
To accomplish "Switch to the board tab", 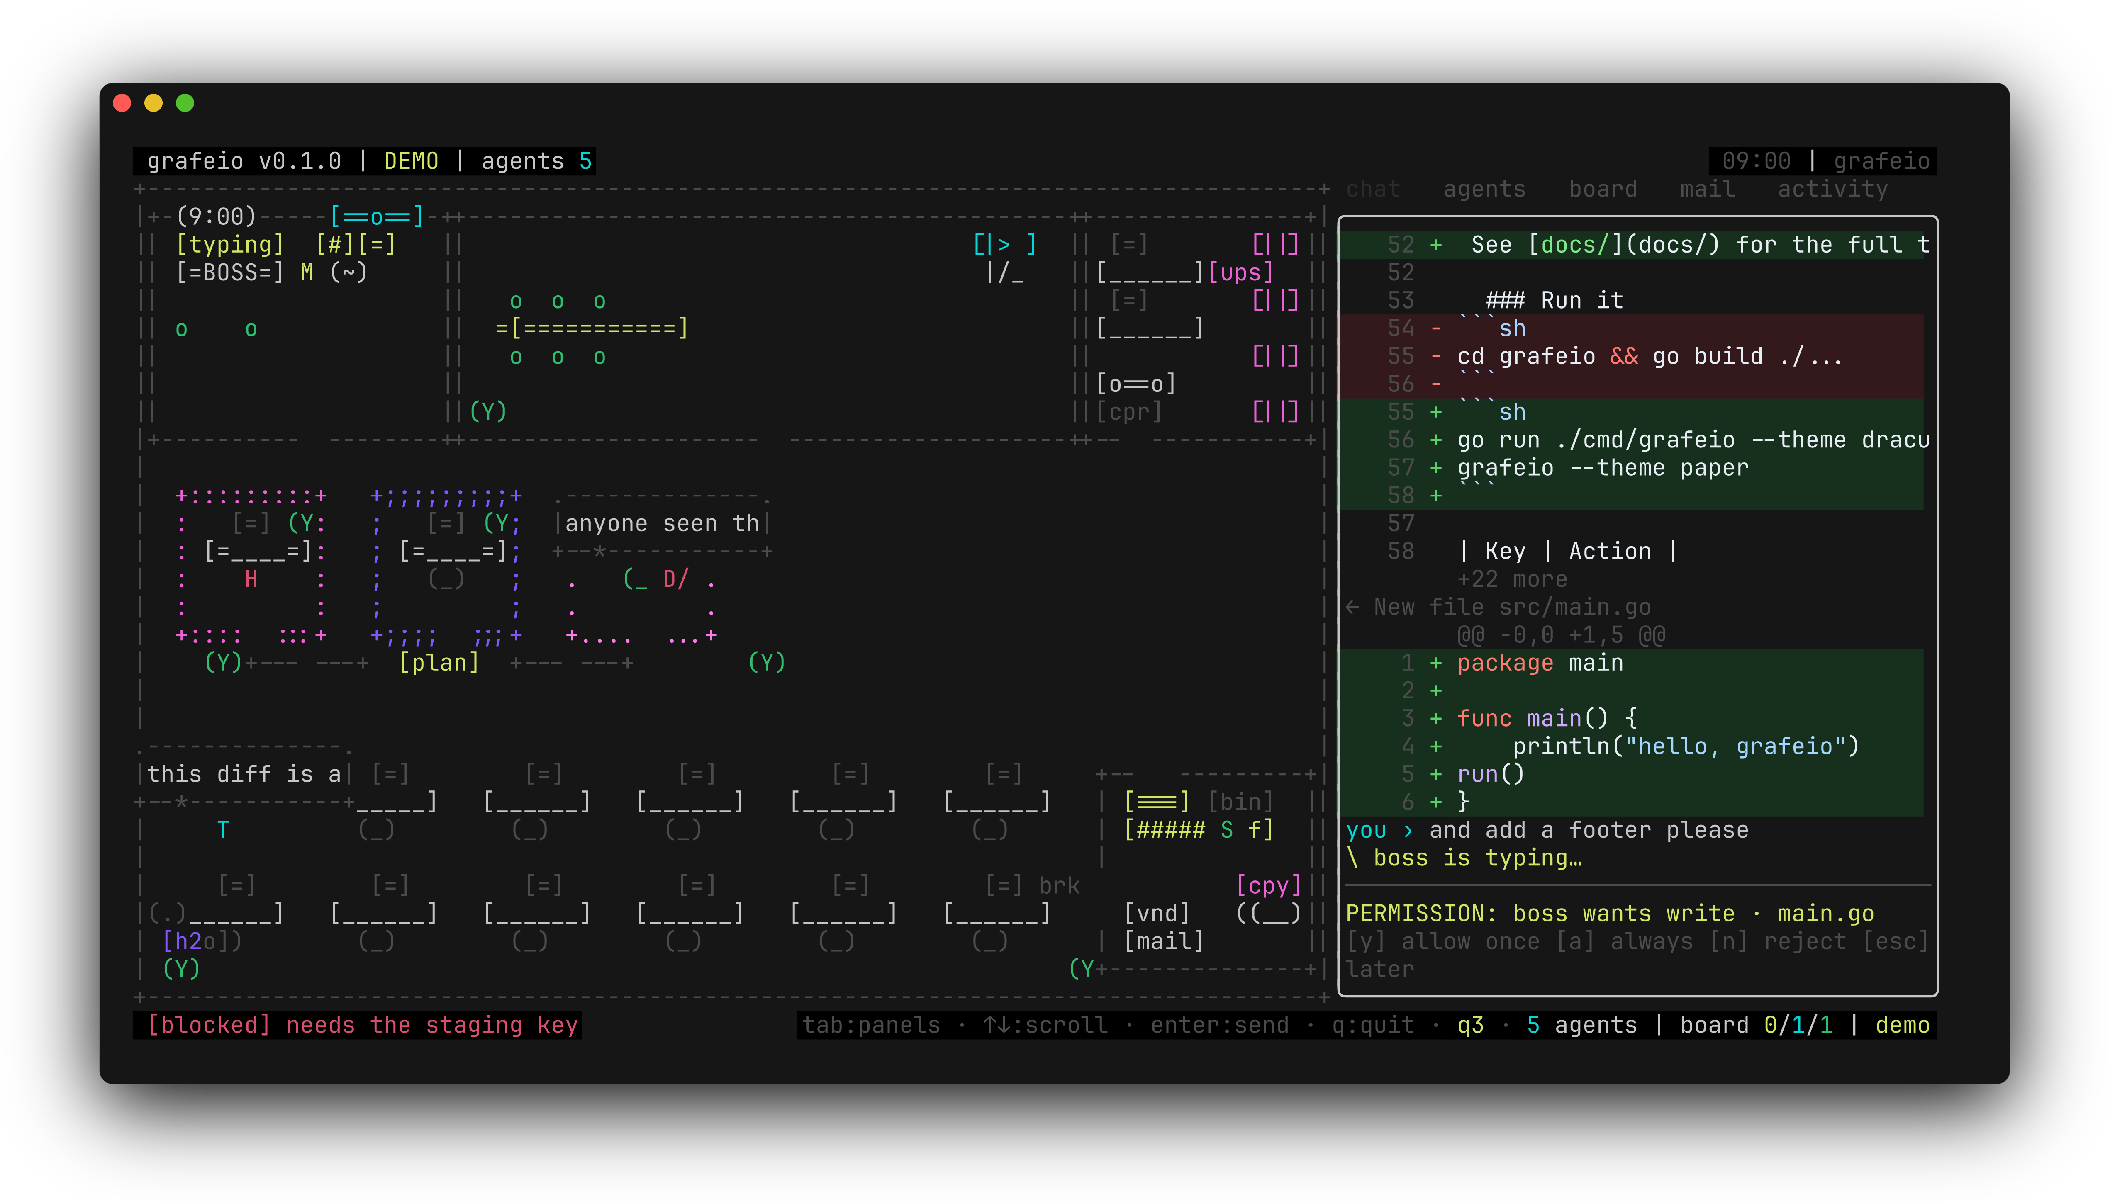I will [1603, 189].
